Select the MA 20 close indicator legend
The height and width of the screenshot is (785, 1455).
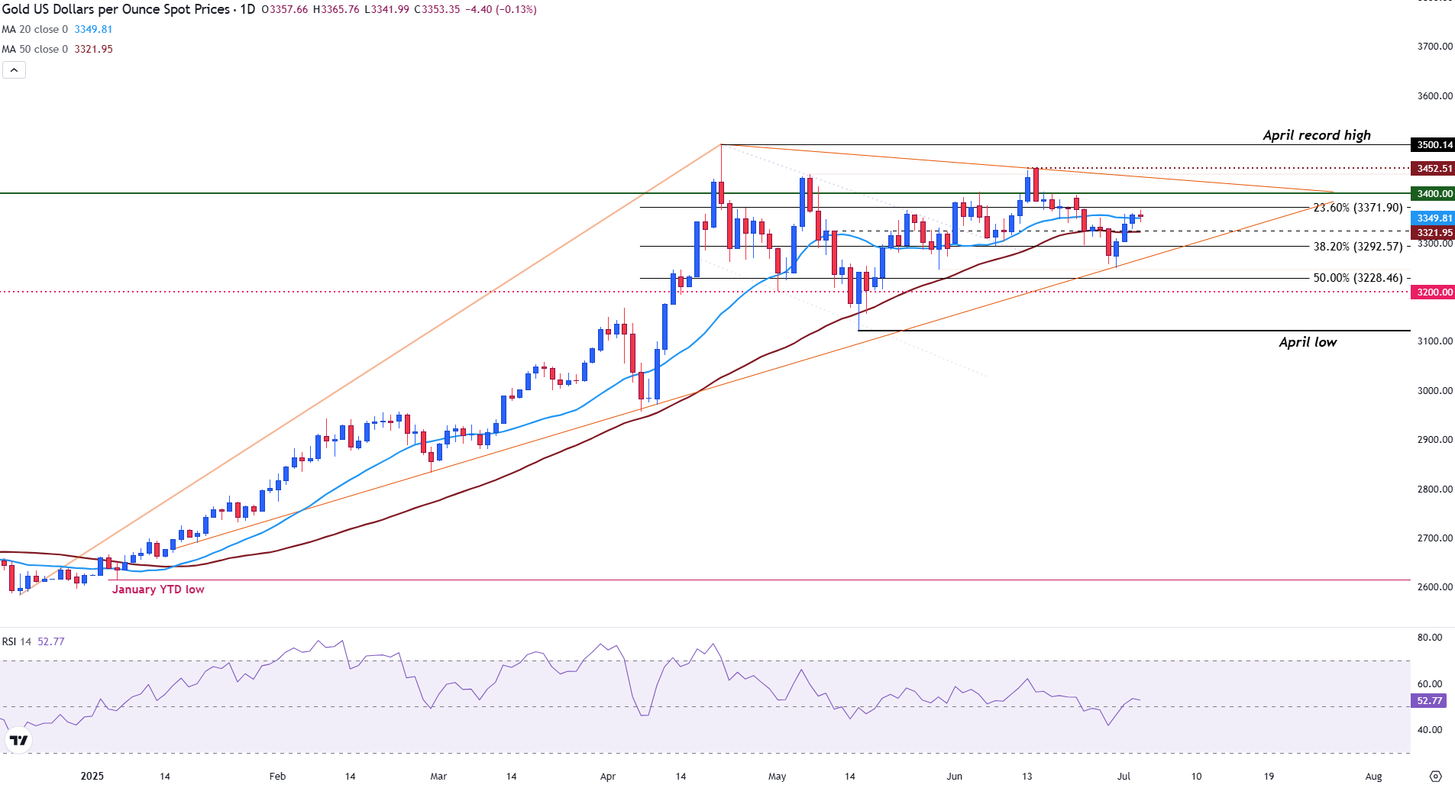coord(57,29)
